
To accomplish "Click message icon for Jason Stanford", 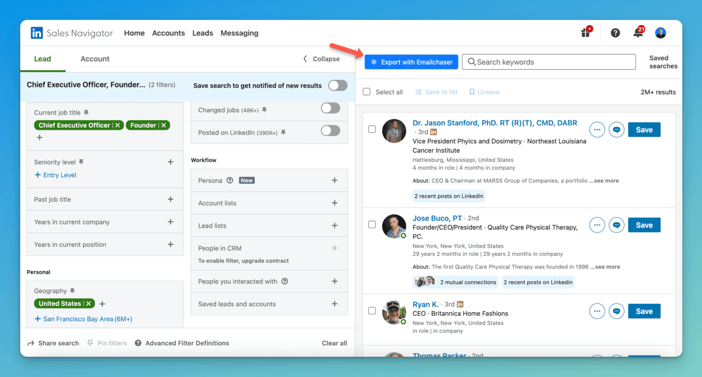I will coord(616,130).
